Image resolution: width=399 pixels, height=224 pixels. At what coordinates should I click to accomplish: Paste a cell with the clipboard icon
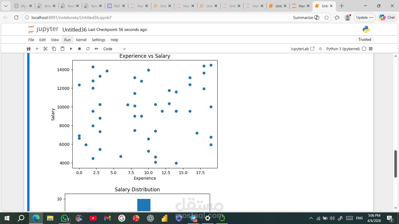(62, 49)
